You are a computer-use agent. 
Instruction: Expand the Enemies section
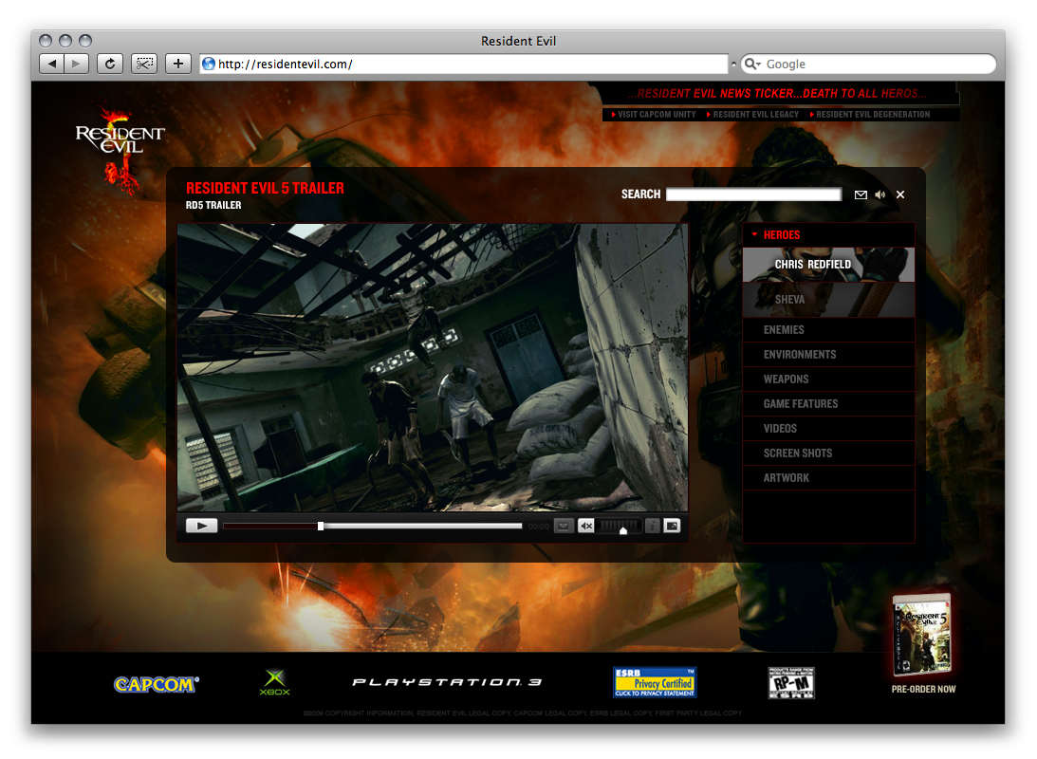pyautogui.click(x=784, y=329)
